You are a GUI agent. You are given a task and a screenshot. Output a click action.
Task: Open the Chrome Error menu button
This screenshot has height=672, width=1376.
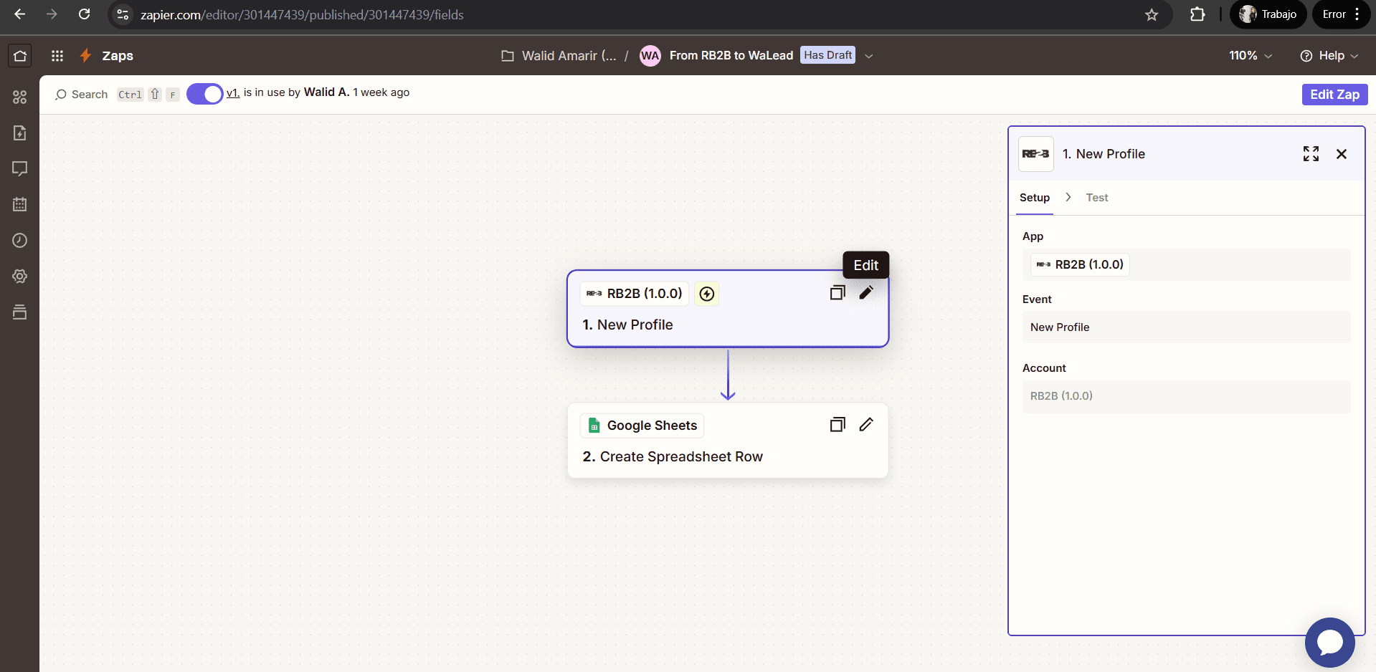[1341, 14]
